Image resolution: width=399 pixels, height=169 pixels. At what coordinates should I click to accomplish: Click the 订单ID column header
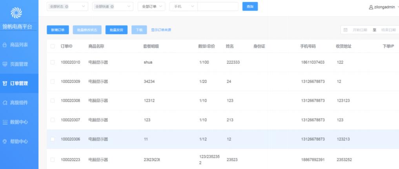(66, 46)
